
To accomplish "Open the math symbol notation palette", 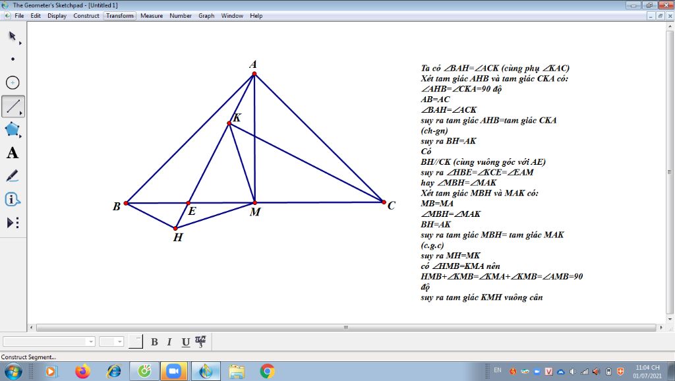I will point(200,341).
